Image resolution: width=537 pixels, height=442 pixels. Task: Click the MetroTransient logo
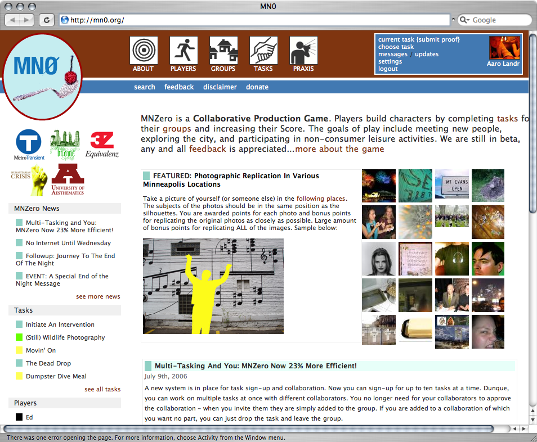pos(28,144)
